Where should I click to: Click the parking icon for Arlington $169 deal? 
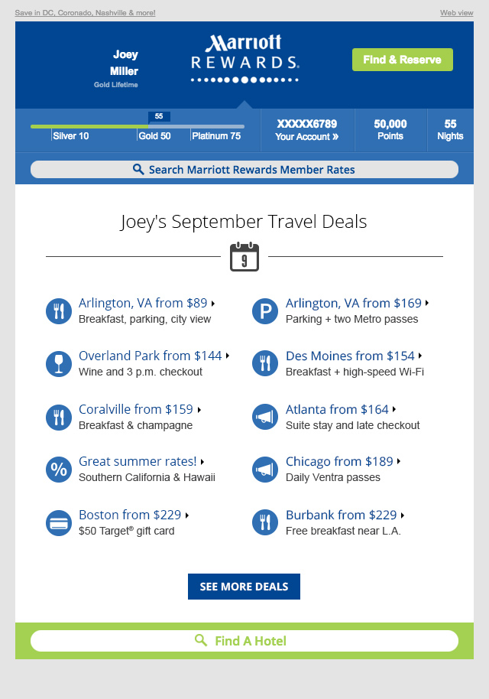264,310
